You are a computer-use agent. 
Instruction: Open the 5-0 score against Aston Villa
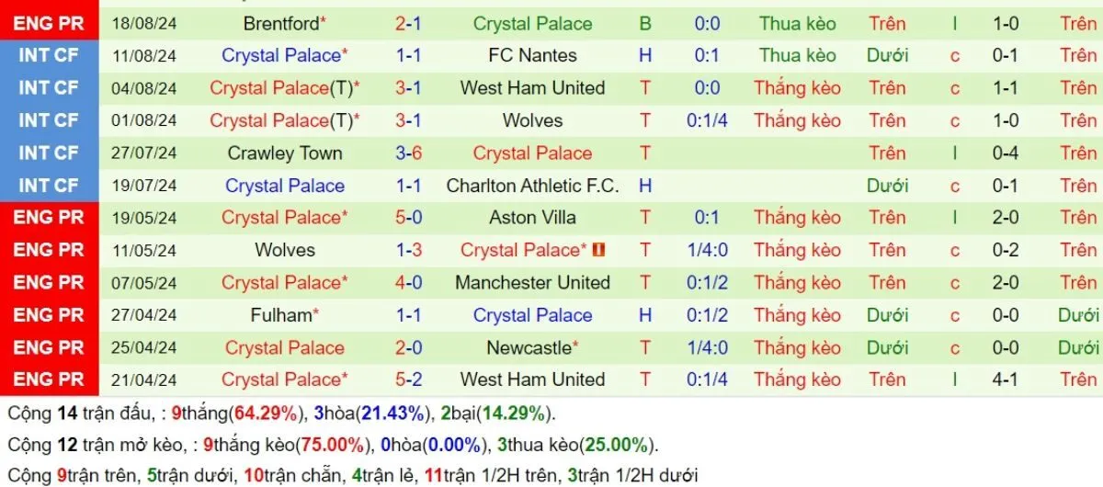tap(408, 218)
